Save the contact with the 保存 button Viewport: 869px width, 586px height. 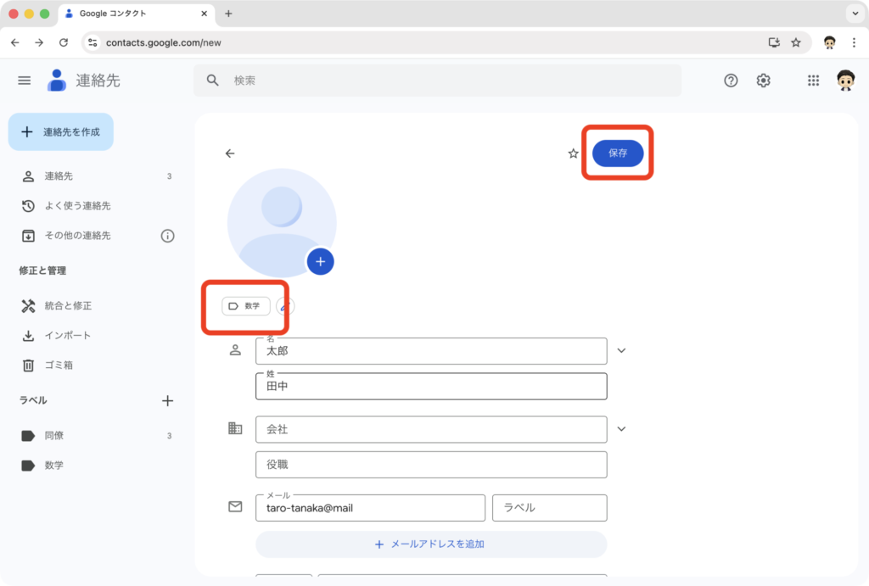point(617,153)
